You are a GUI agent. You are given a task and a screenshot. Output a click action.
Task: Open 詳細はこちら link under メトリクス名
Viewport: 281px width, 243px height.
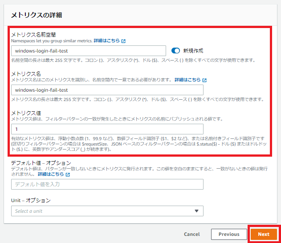coord(187,80)
